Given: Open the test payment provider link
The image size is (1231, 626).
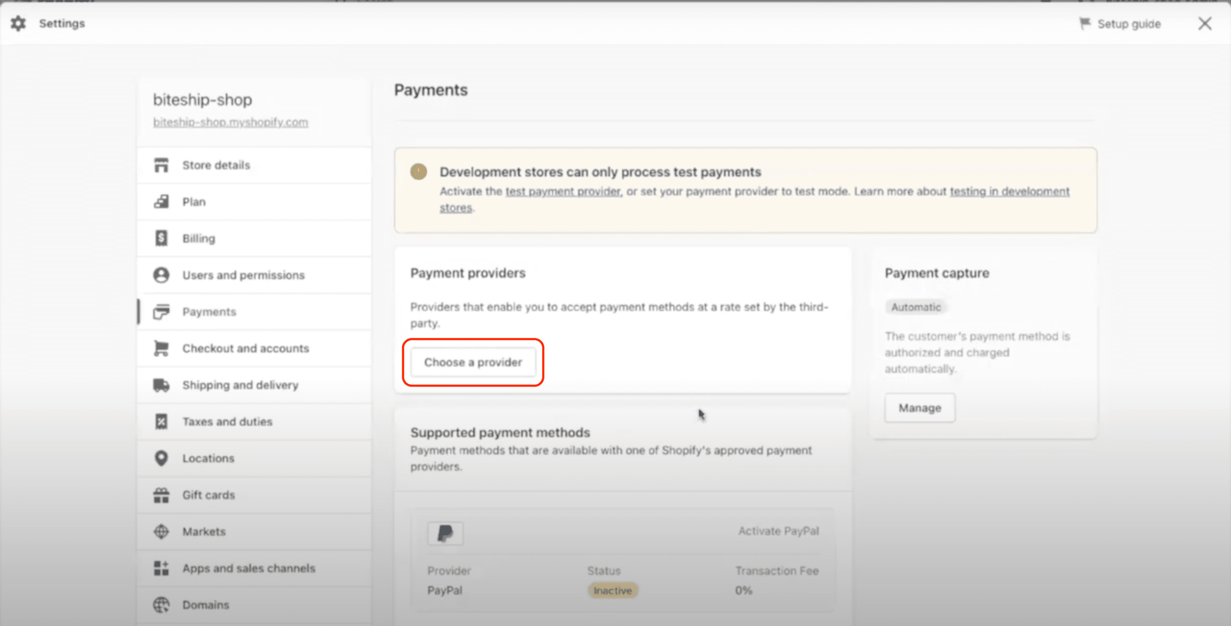Looking at the screenshot, I should pyautogui.click(x=563, y=191).
